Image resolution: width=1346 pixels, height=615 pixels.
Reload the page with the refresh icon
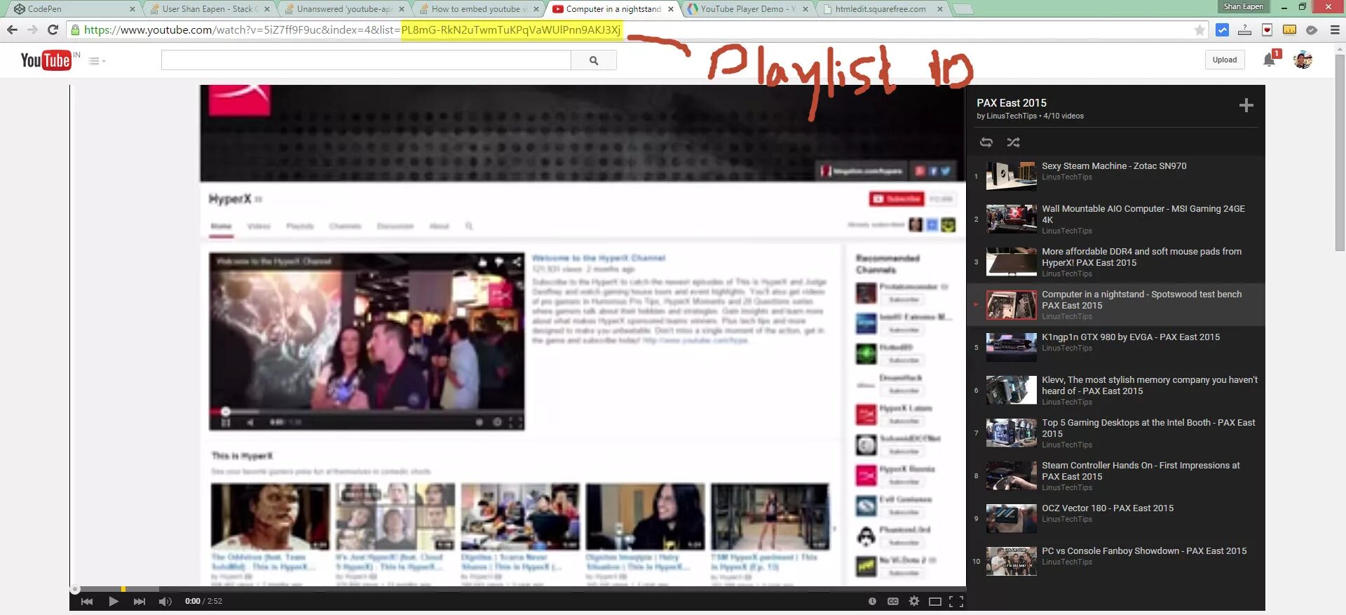pyautogui.click(x=53, y=30)
